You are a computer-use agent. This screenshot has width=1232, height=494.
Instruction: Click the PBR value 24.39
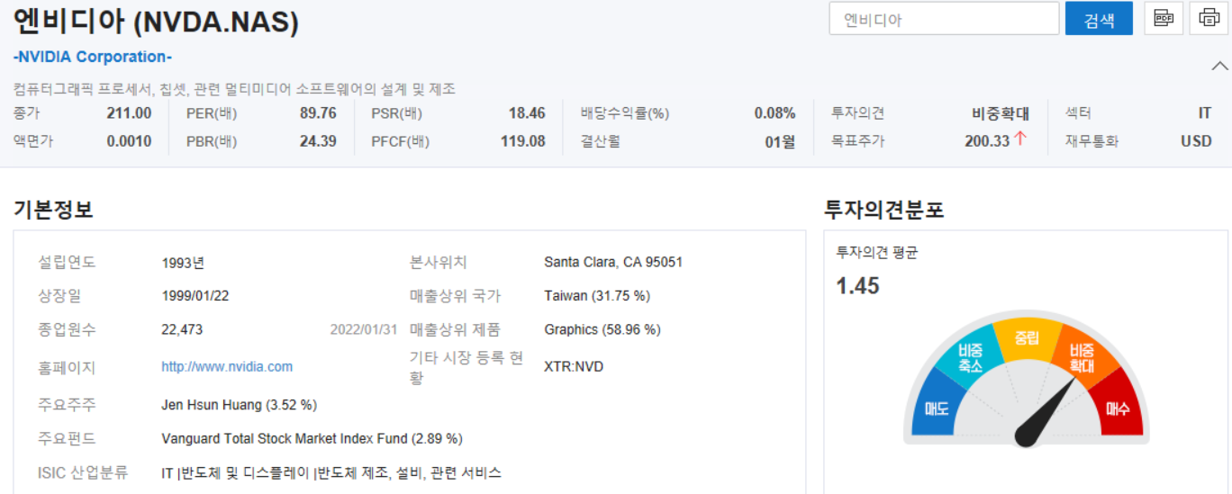coord(318,141)
